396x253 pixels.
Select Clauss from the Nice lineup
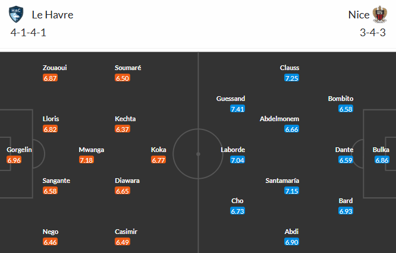[x=290, y=68]
